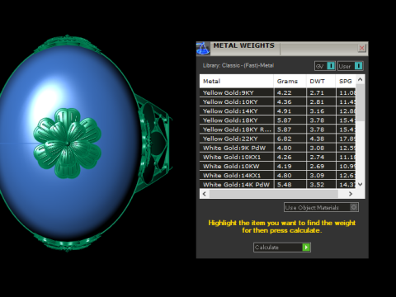Click the 4.22 grams value
This screenshot has width=396, height=297.
(x=285, y=93)
